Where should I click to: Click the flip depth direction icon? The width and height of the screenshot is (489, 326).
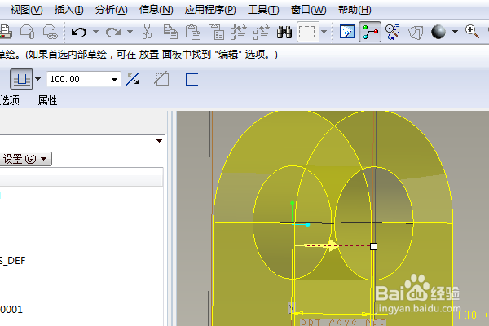click(x=133, y=79)
